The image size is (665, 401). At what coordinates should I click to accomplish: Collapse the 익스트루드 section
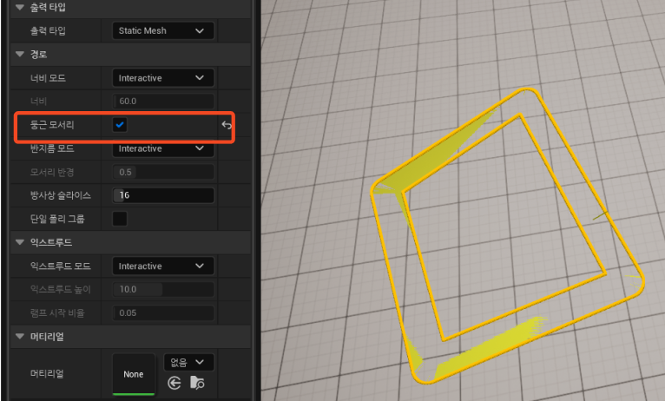click(19, 242)
